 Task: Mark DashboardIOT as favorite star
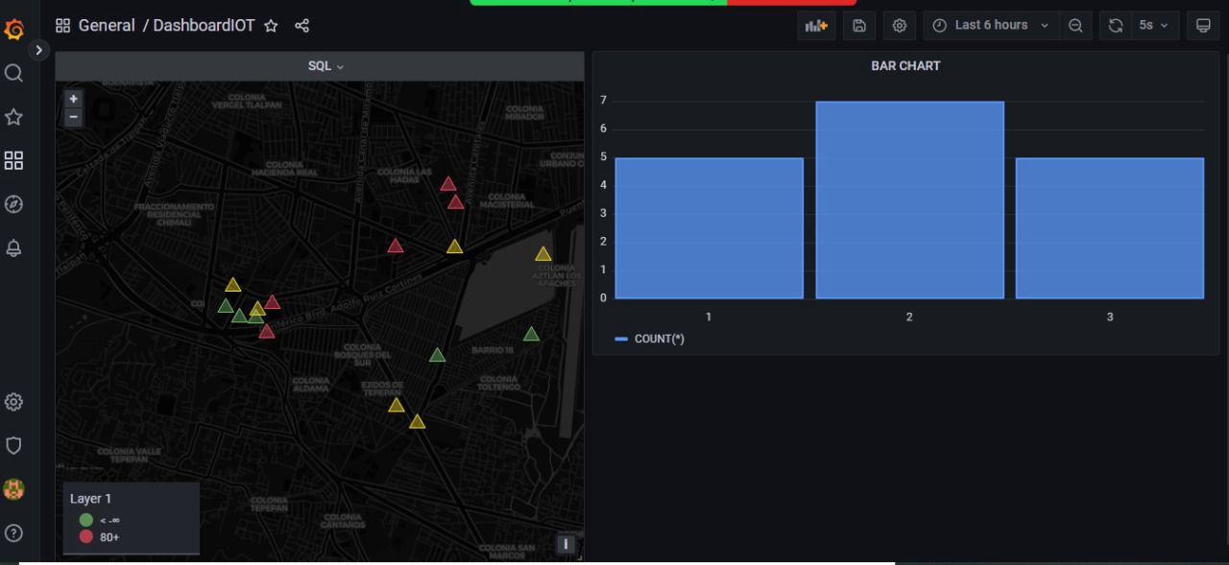[272, 26]
